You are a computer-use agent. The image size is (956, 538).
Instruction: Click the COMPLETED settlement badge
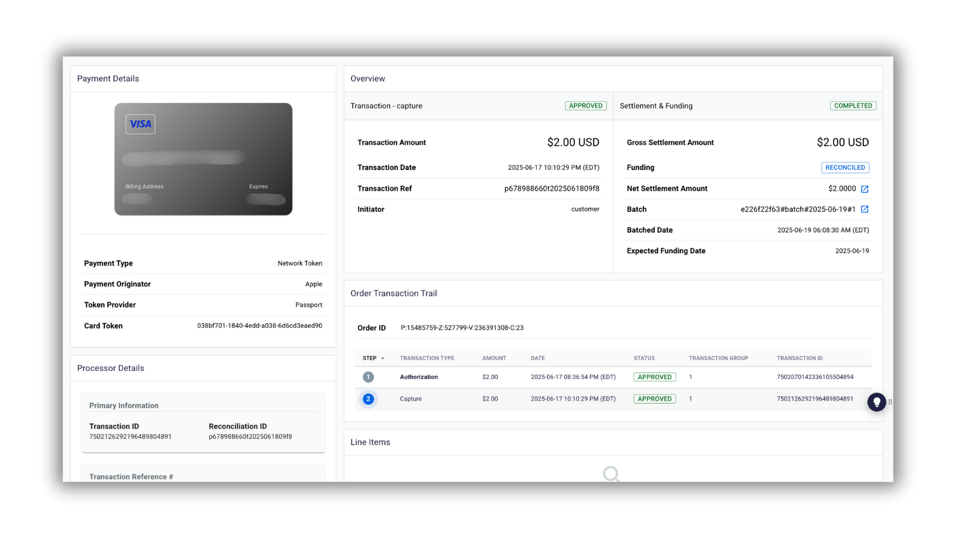(x=853, y=106)
